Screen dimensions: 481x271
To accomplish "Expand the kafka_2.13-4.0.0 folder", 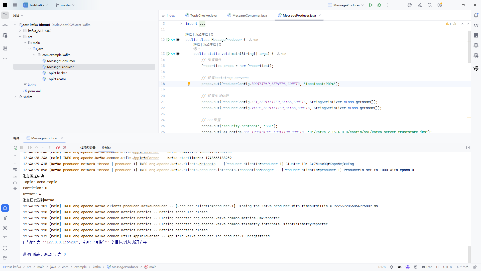I will [20, 31].
